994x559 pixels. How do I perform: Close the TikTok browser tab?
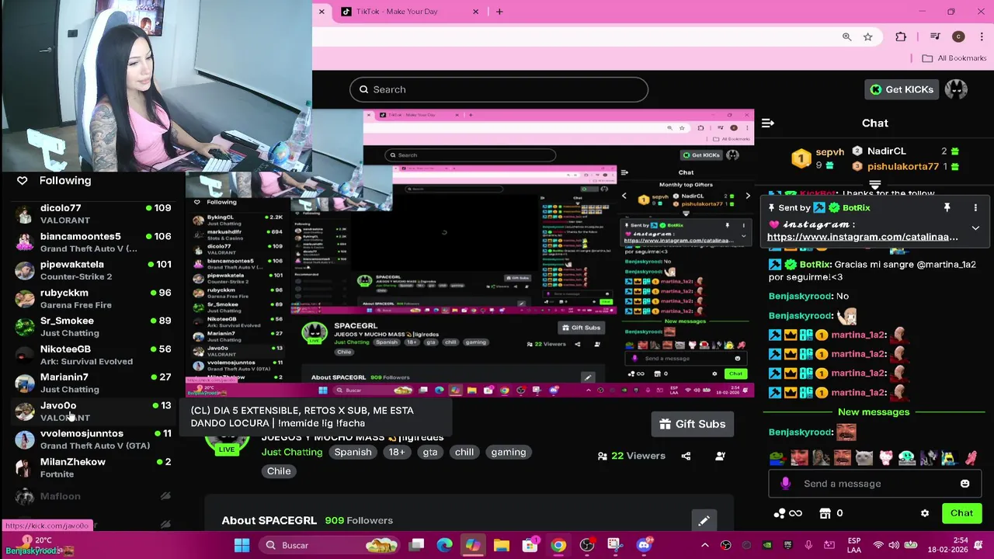click(x=475, y=12)
